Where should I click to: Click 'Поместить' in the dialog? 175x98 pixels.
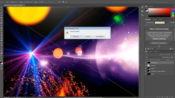(x=76, y=36)
